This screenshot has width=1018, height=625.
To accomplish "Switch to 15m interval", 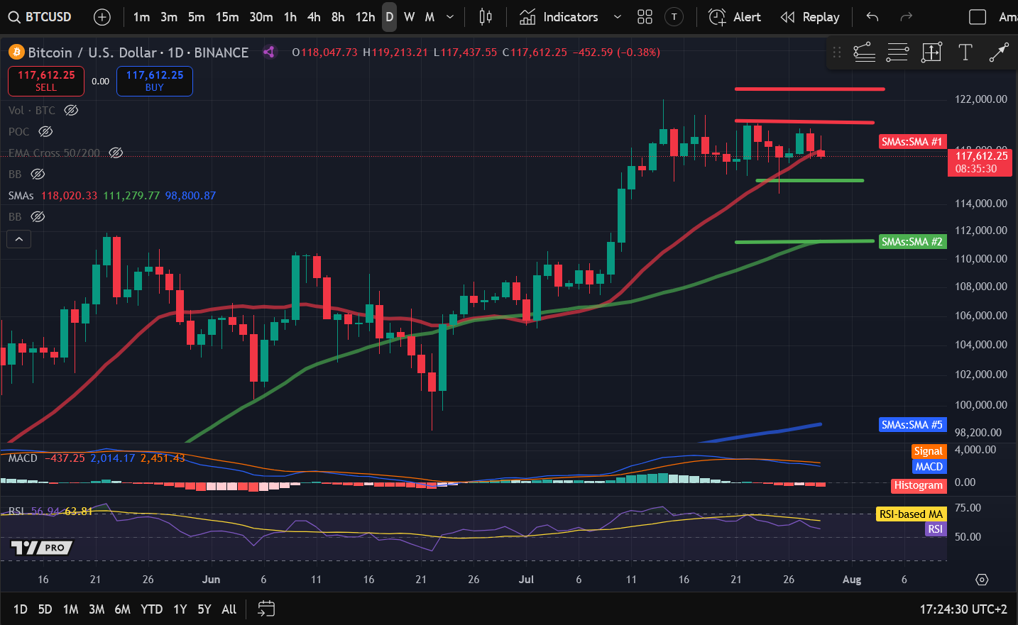I will (x=227, y=17).
